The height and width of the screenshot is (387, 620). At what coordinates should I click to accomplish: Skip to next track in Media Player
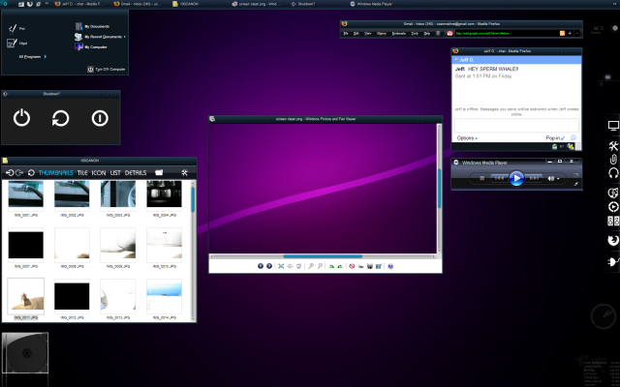(x=534, y=178)
